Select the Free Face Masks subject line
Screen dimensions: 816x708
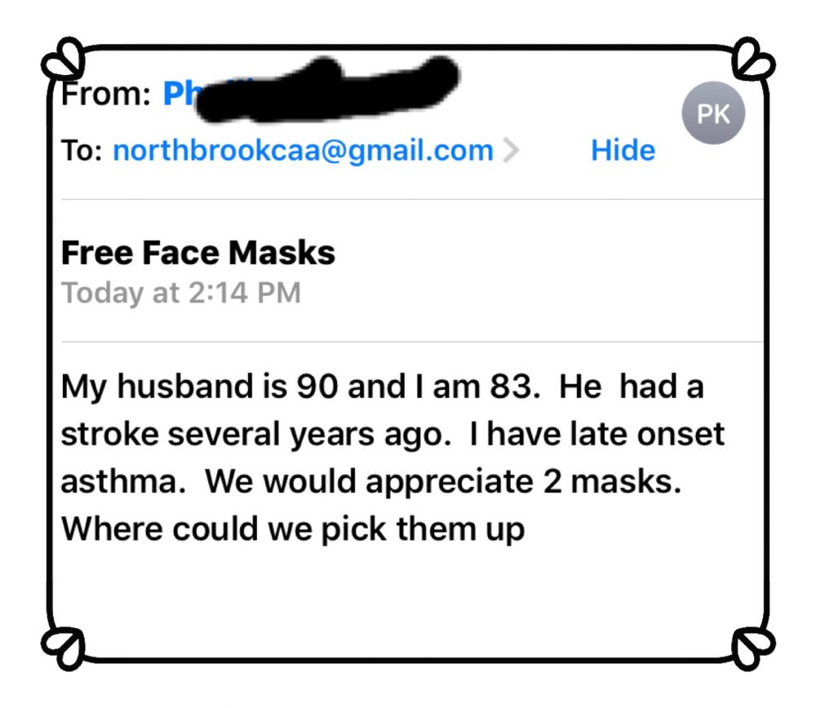(198, 253)
